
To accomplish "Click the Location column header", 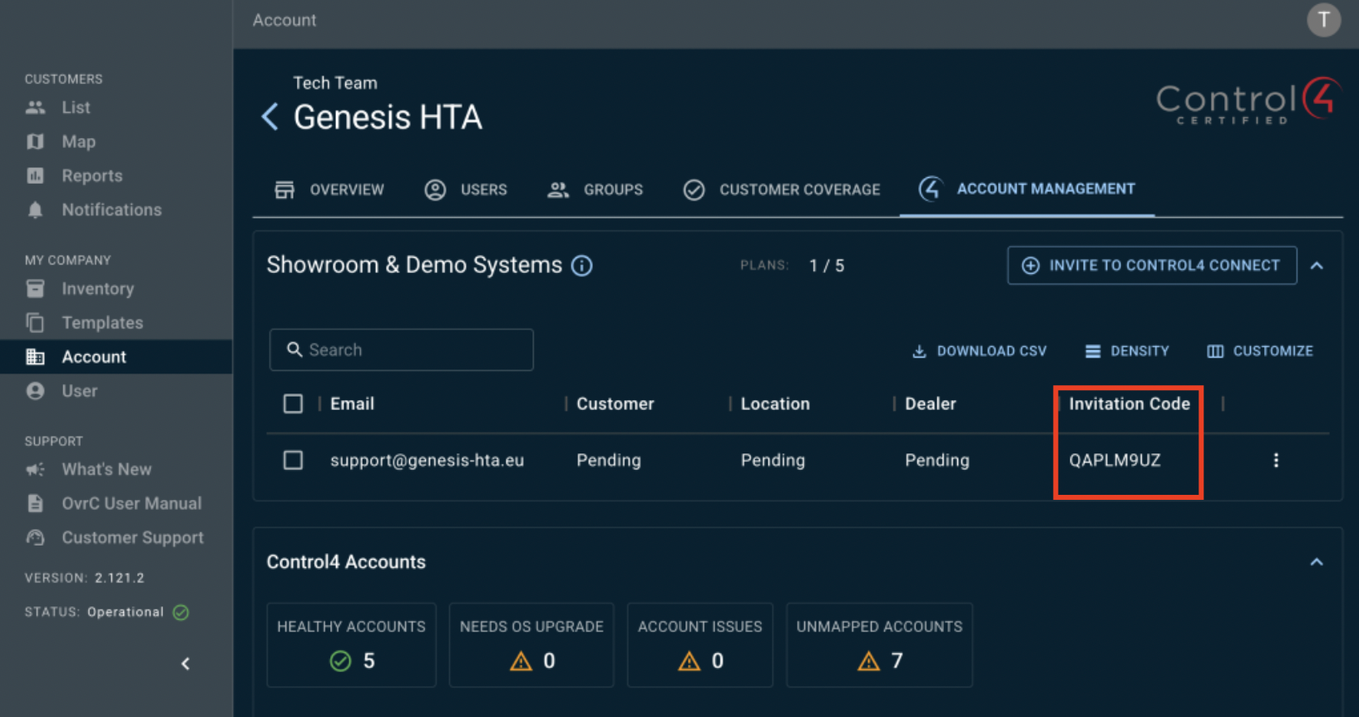I will coord(775,403).
